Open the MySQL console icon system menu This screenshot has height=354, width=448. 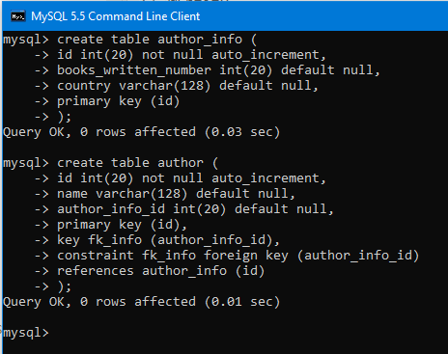tap(17, 16)
